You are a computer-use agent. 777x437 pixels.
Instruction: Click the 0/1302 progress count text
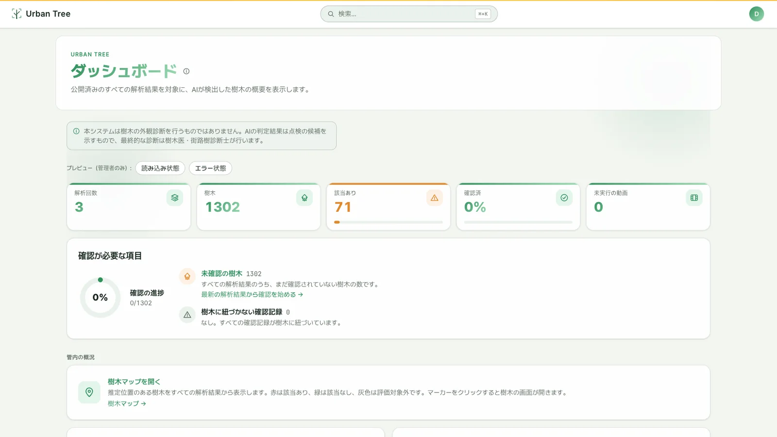141,303
